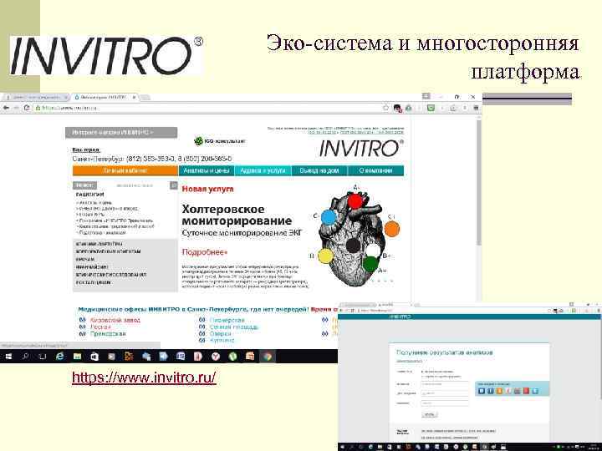602x451 pixels.
Task: Click the 'Сенная площадь' office link
Action: tap(234, 327)
